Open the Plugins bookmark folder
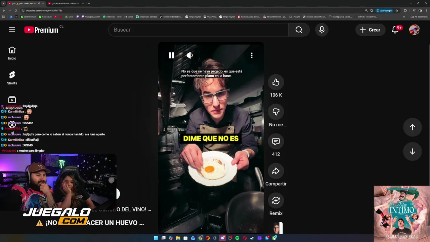This screenshot has width=430, height=242. 295,16
